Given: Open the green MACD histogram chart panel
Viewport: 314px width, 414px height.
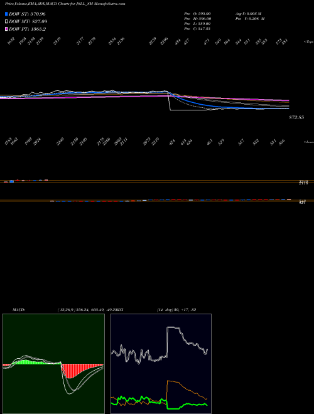Looking at the screenshot, I should pos(53,364).
